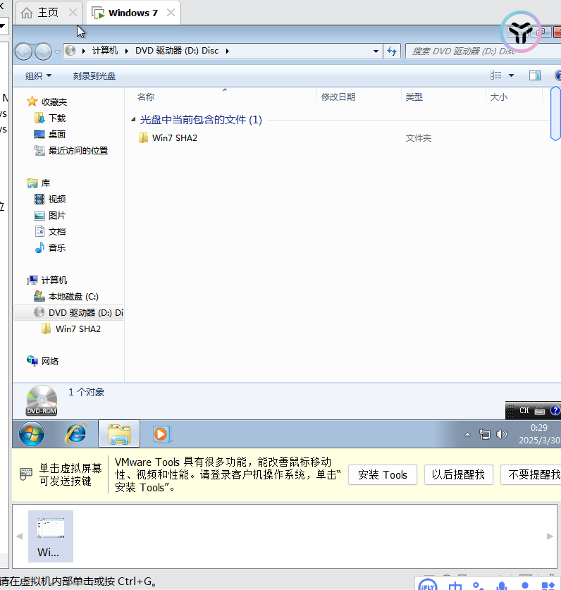Open Windows Media Player from the taskbar
This screenshot has height=590, width=561.
(x=162, y=434)
